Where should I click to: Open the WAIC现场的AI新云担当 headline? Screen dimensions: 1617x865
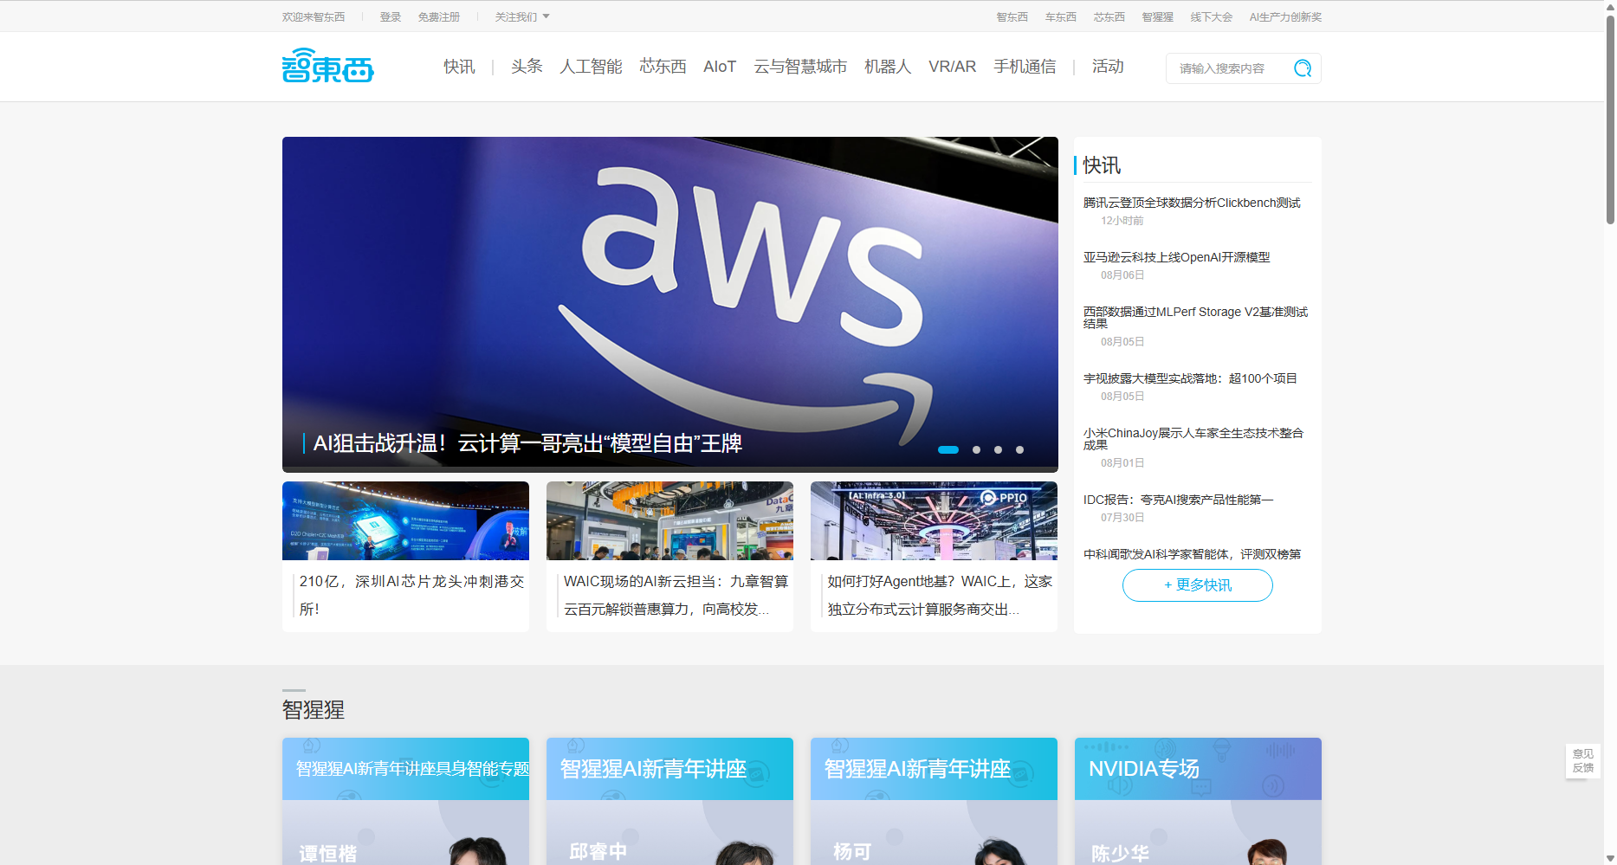click(676, 595)
